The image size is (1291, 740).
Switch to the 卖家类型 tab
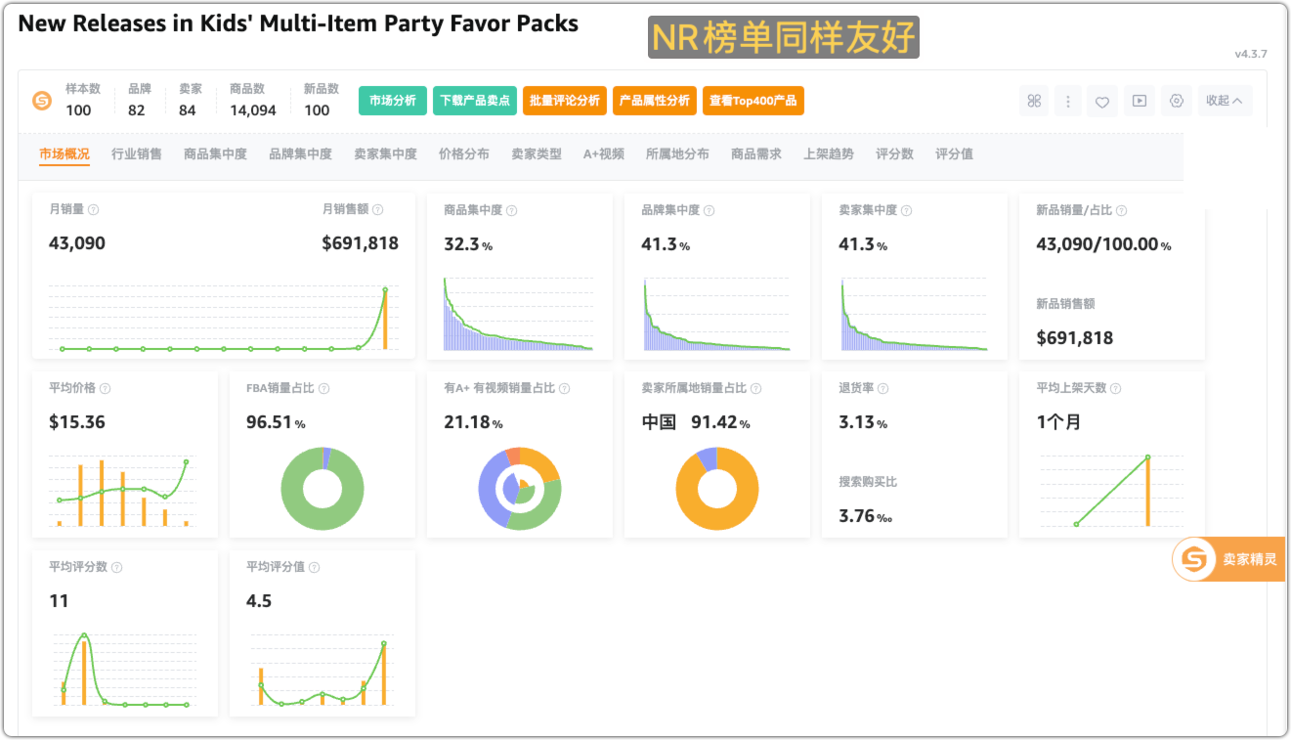point(537,153)
